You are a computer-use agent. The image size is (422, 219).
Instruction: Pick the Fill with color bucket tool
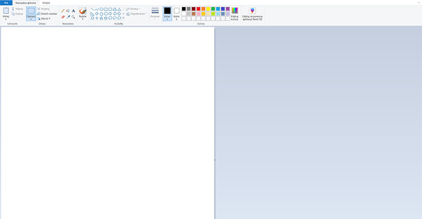pos(68,11)
